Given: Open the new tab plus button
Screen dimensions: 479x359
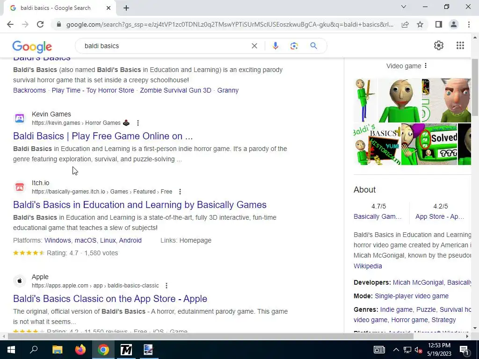Looking at the screenshot, I should 126,8.
